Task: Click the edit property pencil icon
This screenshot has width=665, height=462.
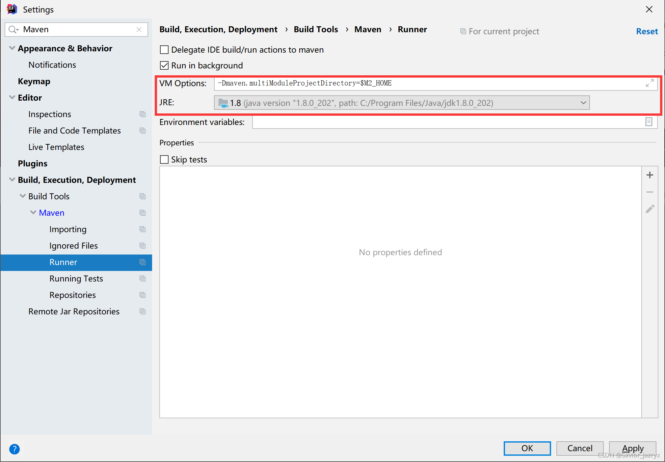Action: click(650, 209)
